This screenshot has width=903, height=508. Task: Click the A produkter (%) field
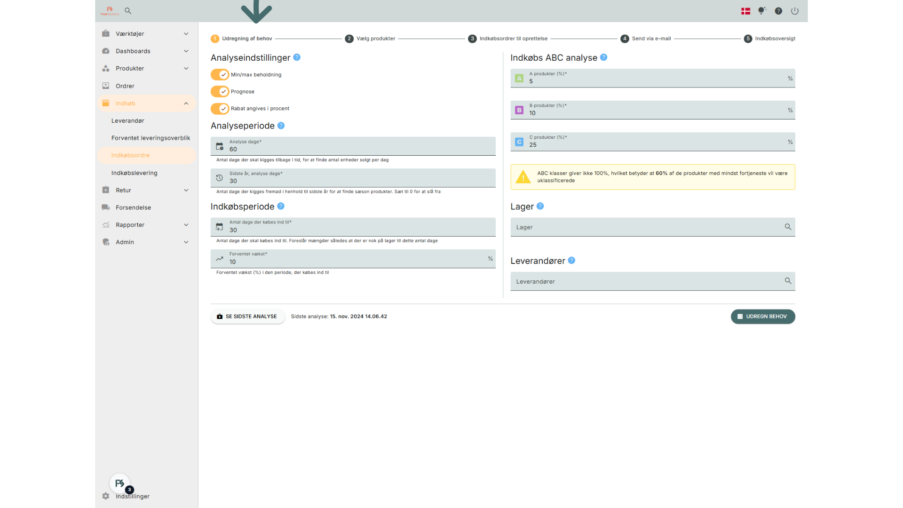click(x=653, y=78)
